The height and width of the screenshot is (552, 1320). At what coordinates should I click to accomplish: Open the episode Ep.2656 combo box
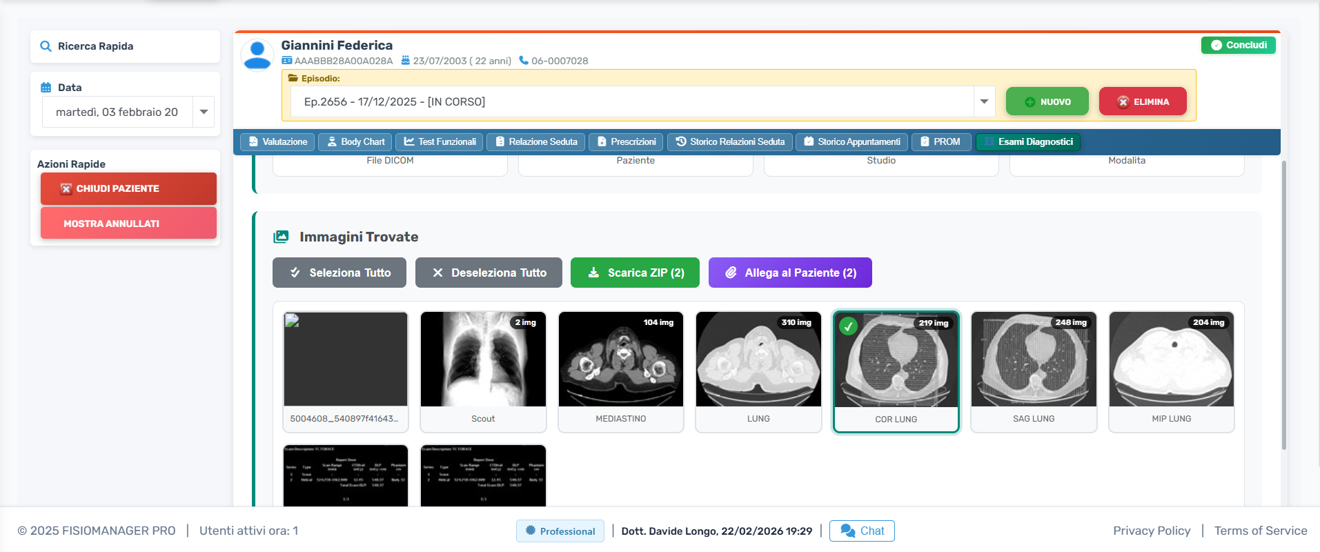[631, 101]
